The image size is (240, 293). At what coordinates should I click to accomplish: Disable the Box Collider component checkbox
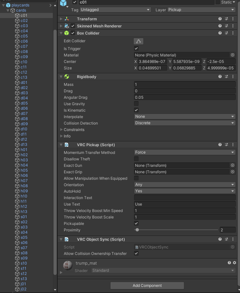point(73,33)
